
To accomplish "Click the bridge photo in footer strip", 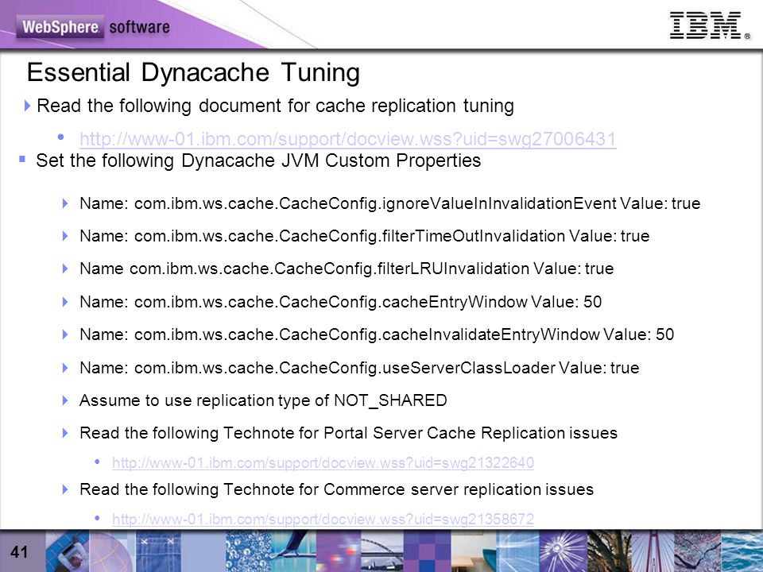I will 382,551.
